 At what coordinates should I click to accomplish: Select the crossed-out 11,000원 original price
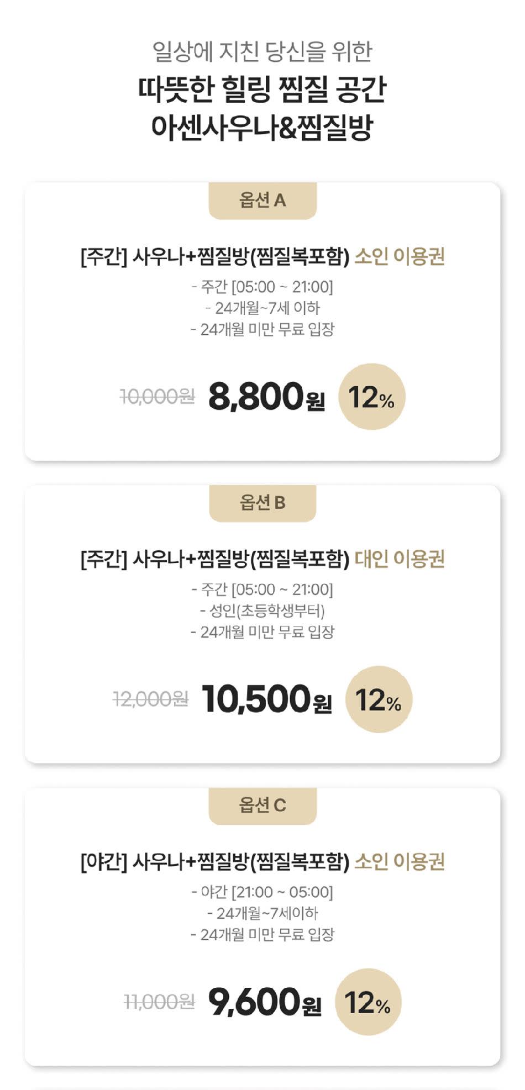159,1002
